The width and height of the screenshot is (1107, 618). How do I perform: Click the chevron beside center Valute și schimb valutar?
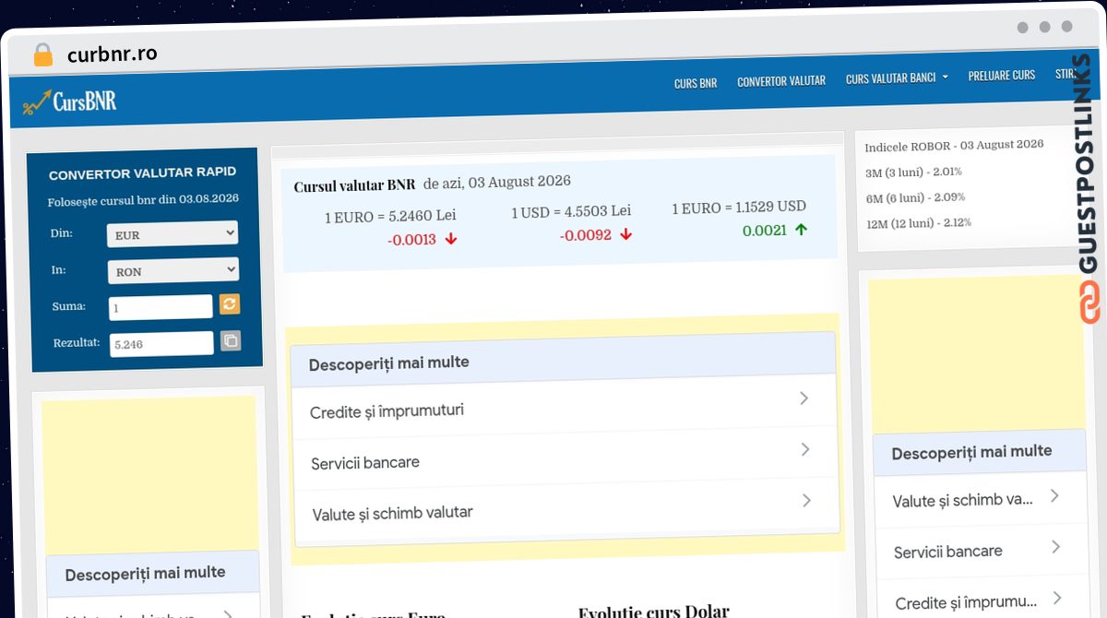806,500
